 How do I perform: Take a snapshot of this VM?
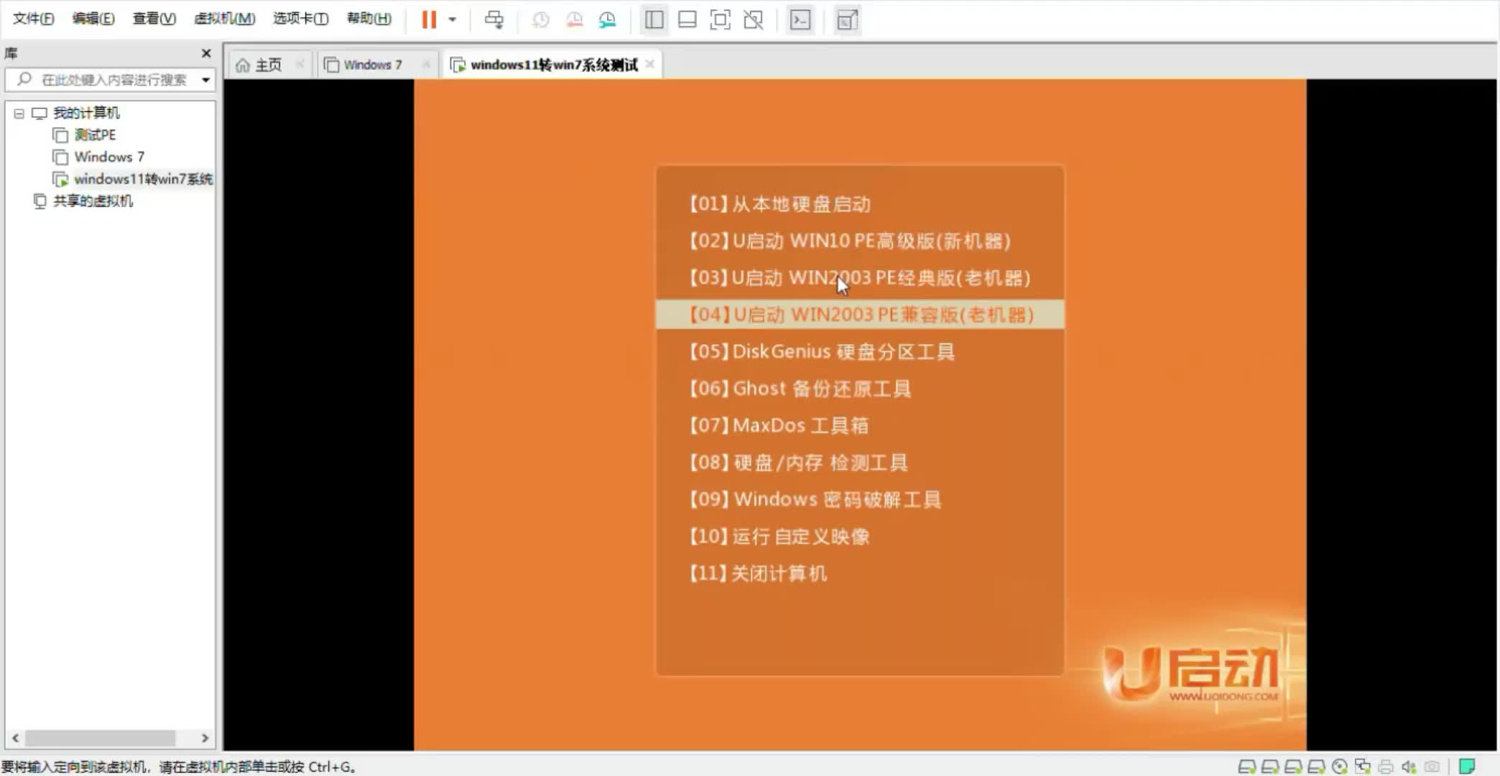[540, 19]
